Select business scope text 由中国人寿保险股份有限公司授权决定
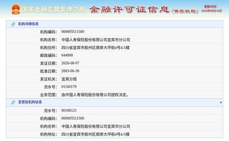This screenshot has width=229, height=141. coord(95,95)
